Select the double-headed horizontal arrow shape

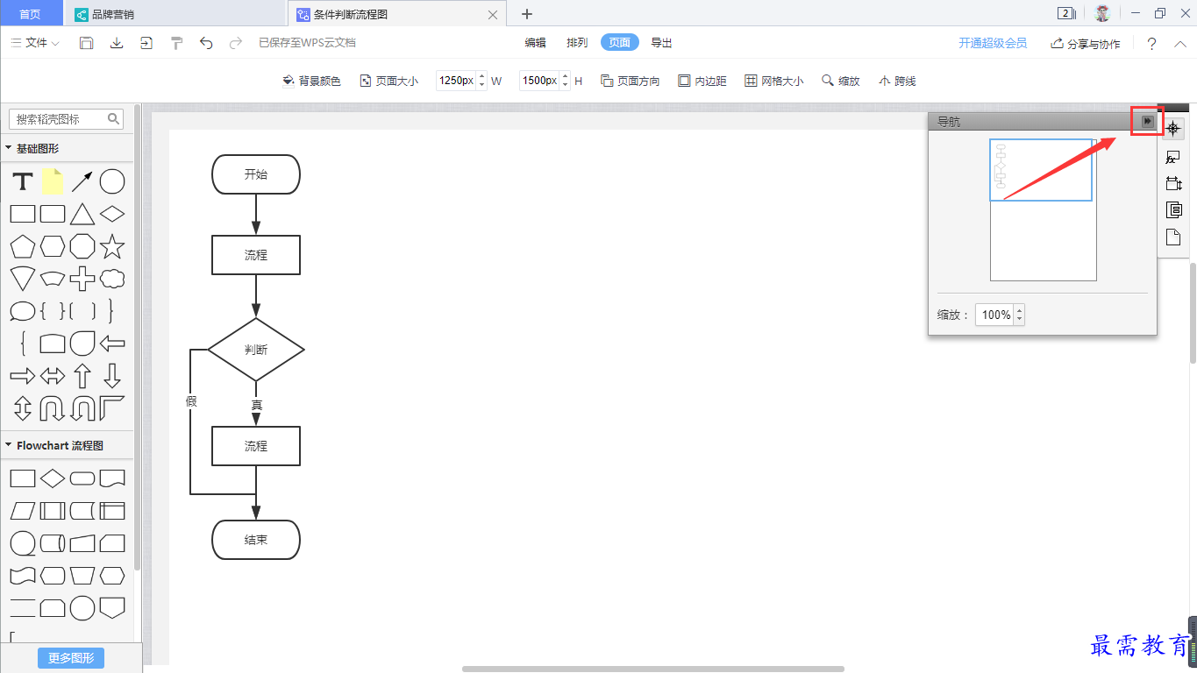(53, 376)
